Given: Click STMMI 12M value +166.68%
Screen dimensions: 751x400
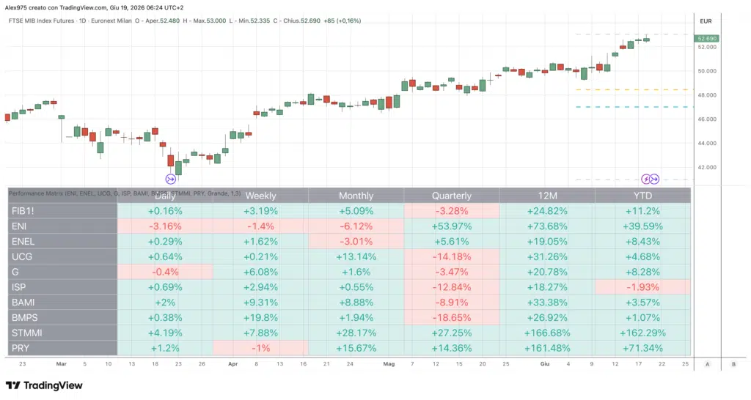Looking at the screenshot, I should pos(547,333).
